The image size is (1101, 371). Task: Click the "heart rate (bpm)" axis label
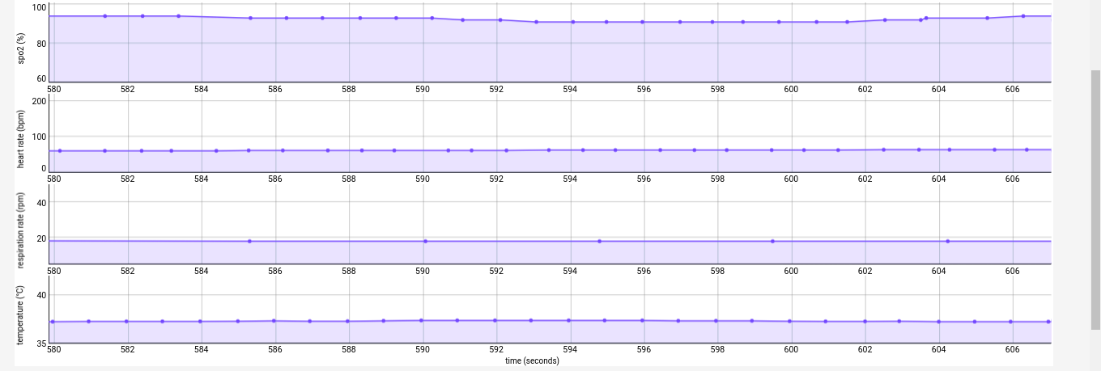tap(20, 138)
